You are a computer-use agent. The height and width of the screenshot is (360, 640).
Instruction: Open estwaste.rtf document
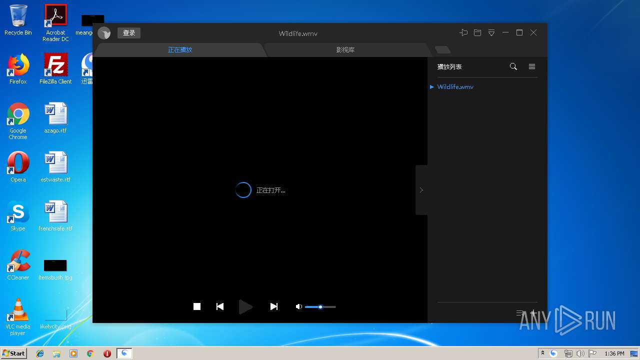pos(55,167)
